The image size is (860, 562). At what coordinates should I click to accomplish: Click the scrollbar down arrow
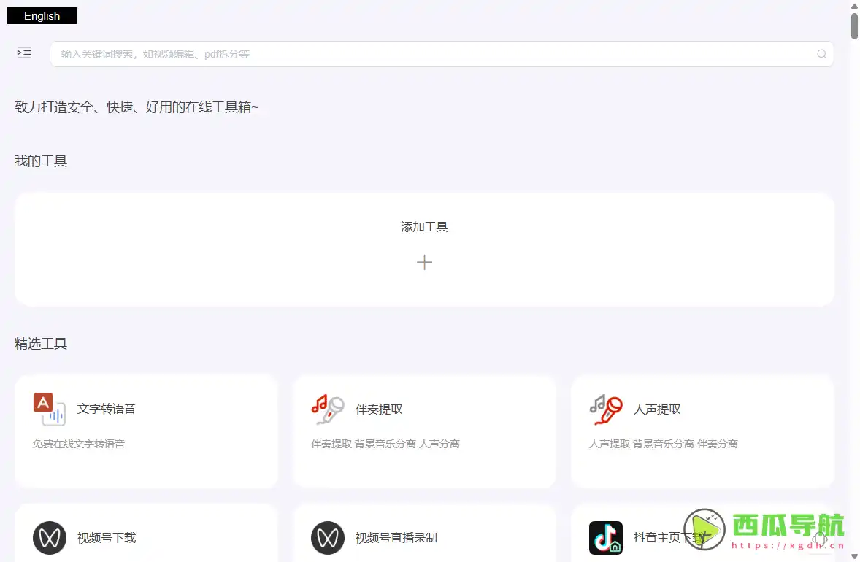[854, 557]
